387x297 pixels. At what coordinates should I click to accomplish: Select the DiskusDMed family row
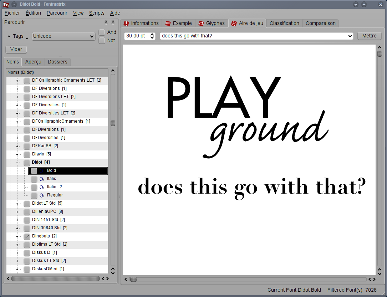57,269
